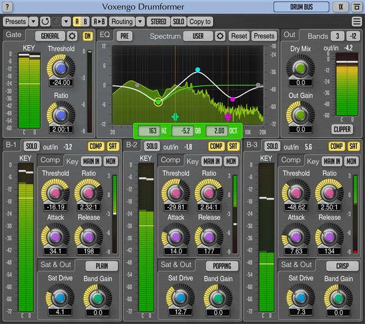
Task: Open the Bands count selector showing 3
Action: coord(337,36)
